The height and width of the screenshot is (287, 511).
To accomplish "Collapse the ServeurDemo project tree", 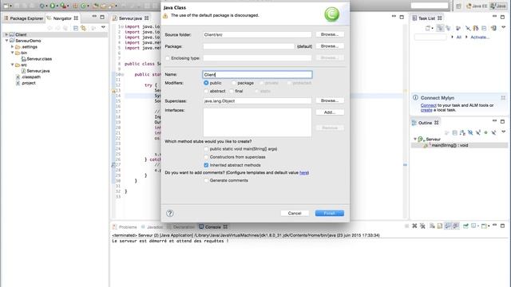I will (x=6, y=41).
